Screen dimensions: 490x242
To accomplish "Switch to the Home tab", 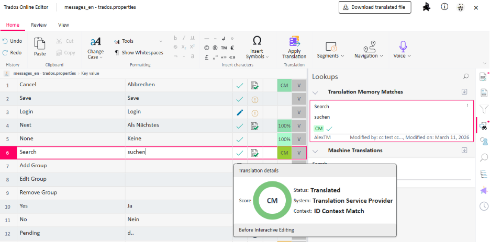I will coord(13,25).
